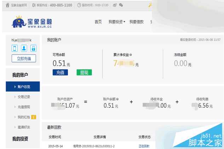
Task: Click the red packet count badge 2
Action: (34, 117)
